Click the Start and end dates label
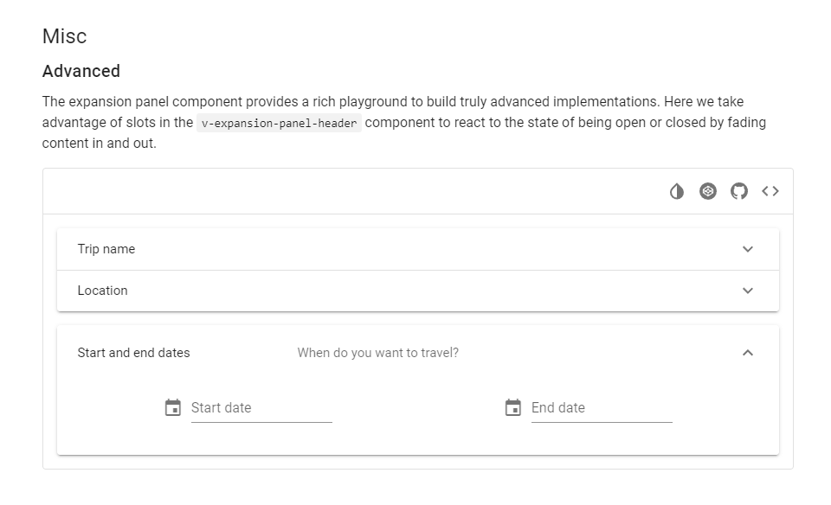831x505 pixels. point(133,353)
